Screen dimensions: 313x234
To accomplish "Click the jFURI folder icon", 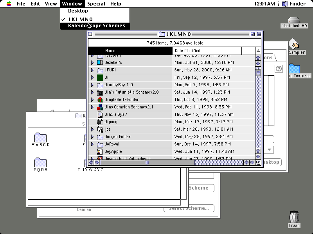I will tap(100, 70).
